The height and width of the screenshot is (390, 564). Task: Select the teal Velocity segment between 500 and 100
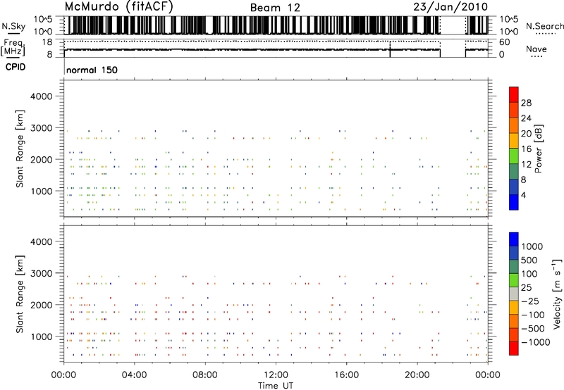[514, 267]
